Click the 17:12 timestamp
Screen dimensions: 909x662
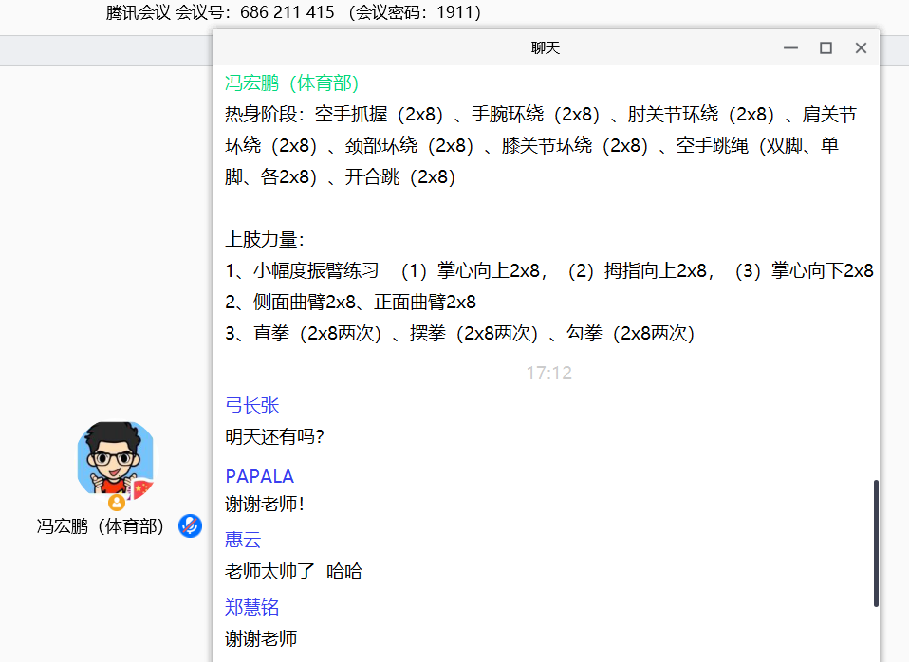pos(548,373)
